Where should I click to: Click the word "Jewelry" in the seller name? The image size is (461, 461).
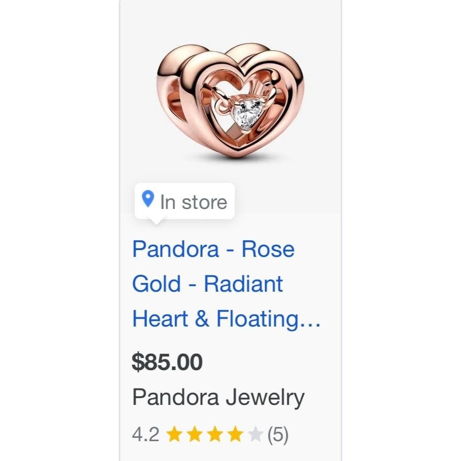coord(265,398)
